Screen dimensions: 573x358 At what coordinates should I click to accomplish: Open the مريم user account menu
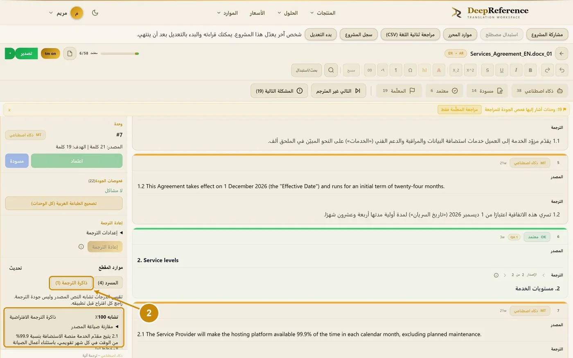(x=66, y=13)
